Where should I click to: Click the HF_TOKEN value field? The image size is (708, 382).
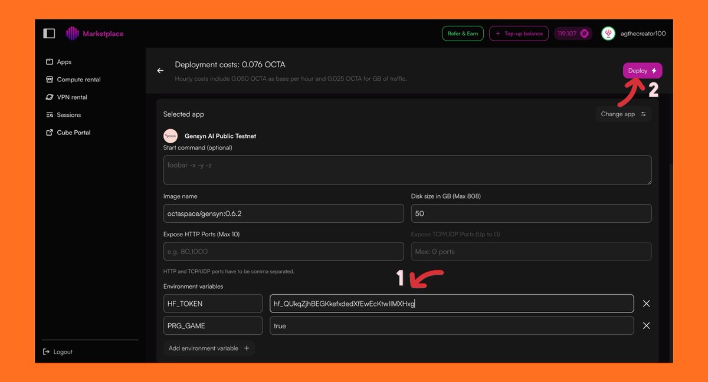[x=452, y=304]
